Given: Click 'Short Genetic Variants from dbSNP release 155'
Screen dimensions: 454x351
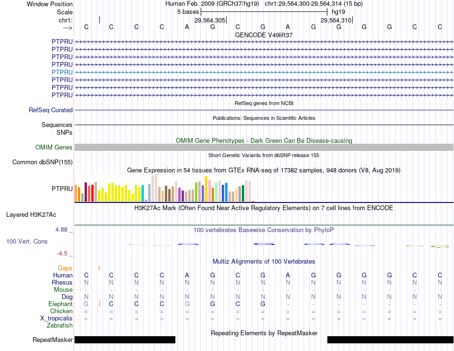Looking at the screenshot, I should 264,155.
